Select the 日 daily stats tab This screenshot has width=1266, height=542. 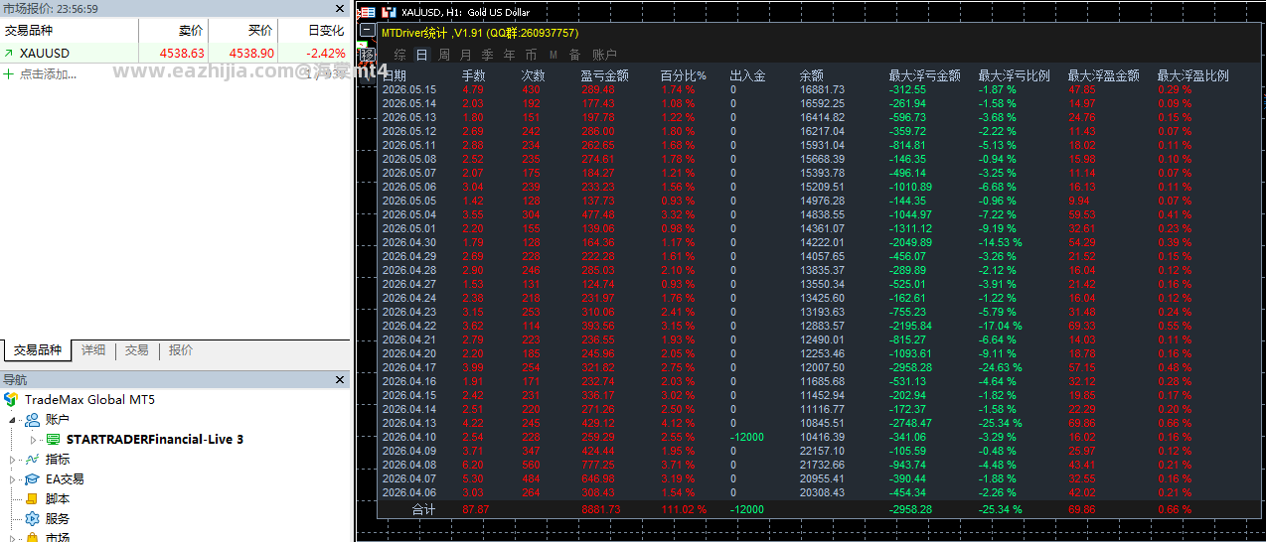click(x=421, y=55)
